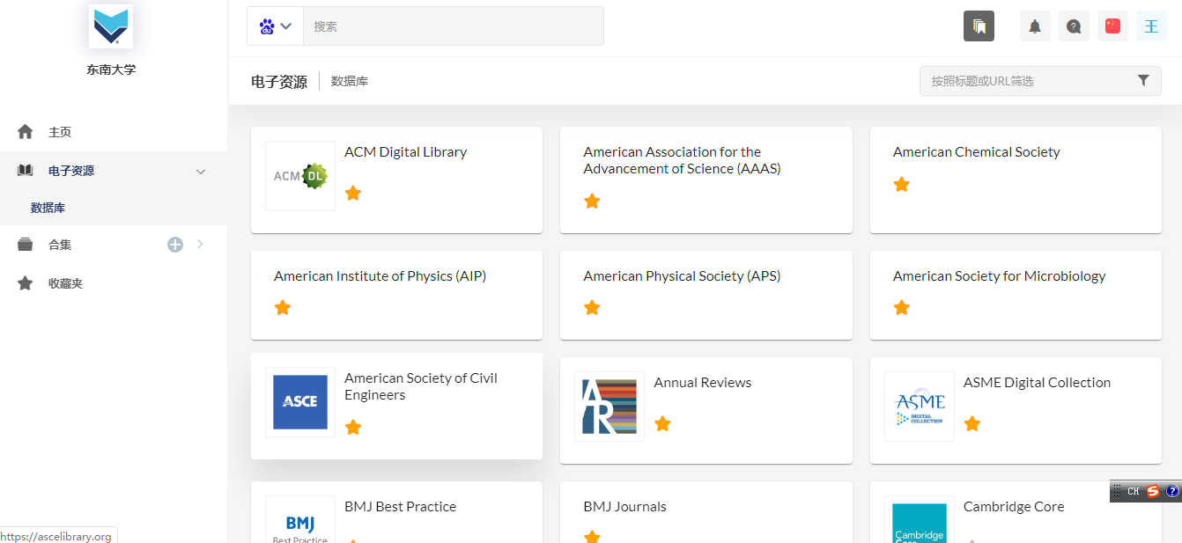Toggle favorite star on American Chemical Society
The width and height of the screenshot is (1182, 543).
[x=901, y=184]
